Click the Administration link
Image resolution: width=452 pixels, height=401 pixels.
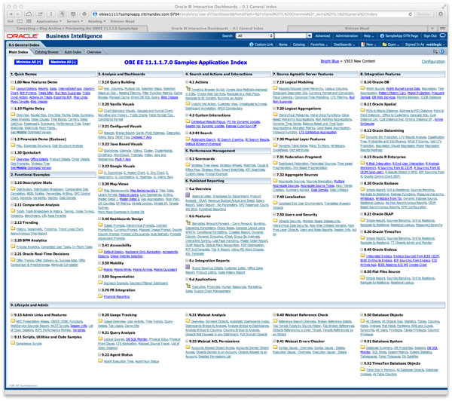[347, 35]
